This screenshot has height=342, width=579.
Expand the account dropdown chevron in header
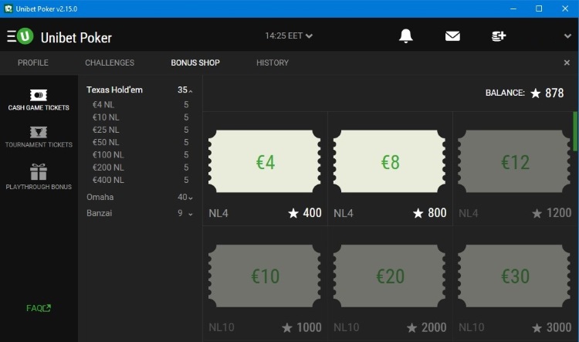568,36
